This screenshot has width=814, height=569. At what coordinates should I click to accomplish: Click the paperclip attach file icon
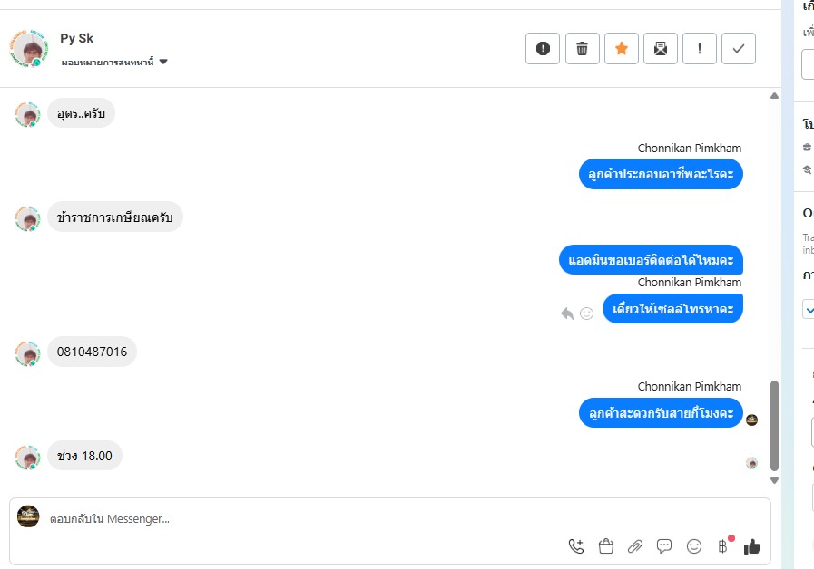tap(635, 546)
